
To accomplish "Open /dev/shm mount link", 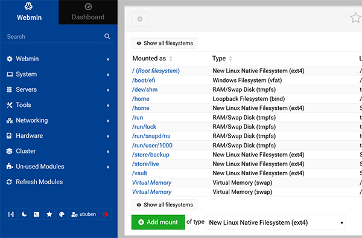I will pyautogui.click(x=145, y=89).
